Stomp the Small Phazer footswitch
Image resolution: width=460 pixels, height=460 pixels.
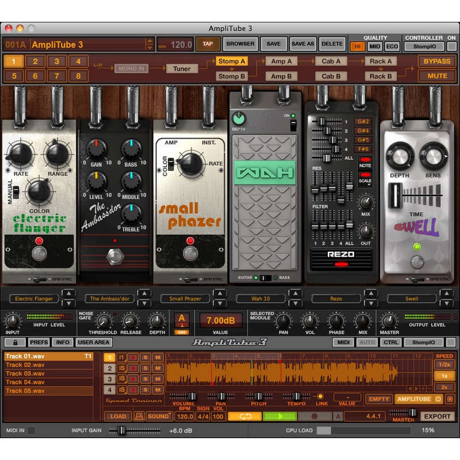pyautogui.click(x=190, y=254)
